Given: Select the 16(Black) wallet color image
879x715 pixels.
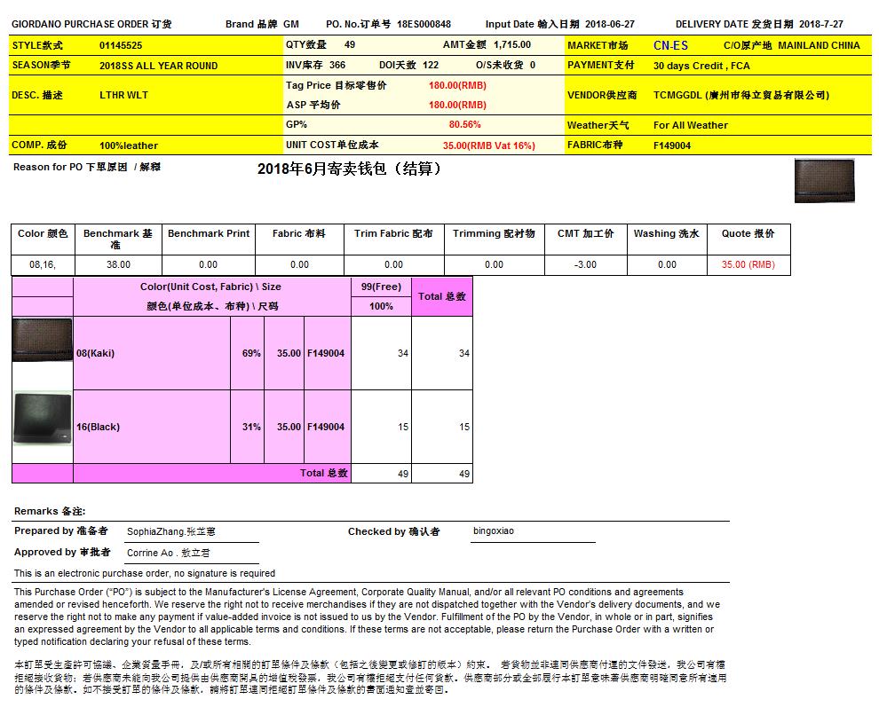Looking at the screenshot, I should click(42, 418).
